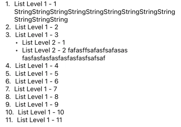Click list item 'List Level 1 - 11'
The image size is (181, 127).
tap(40, 120)
